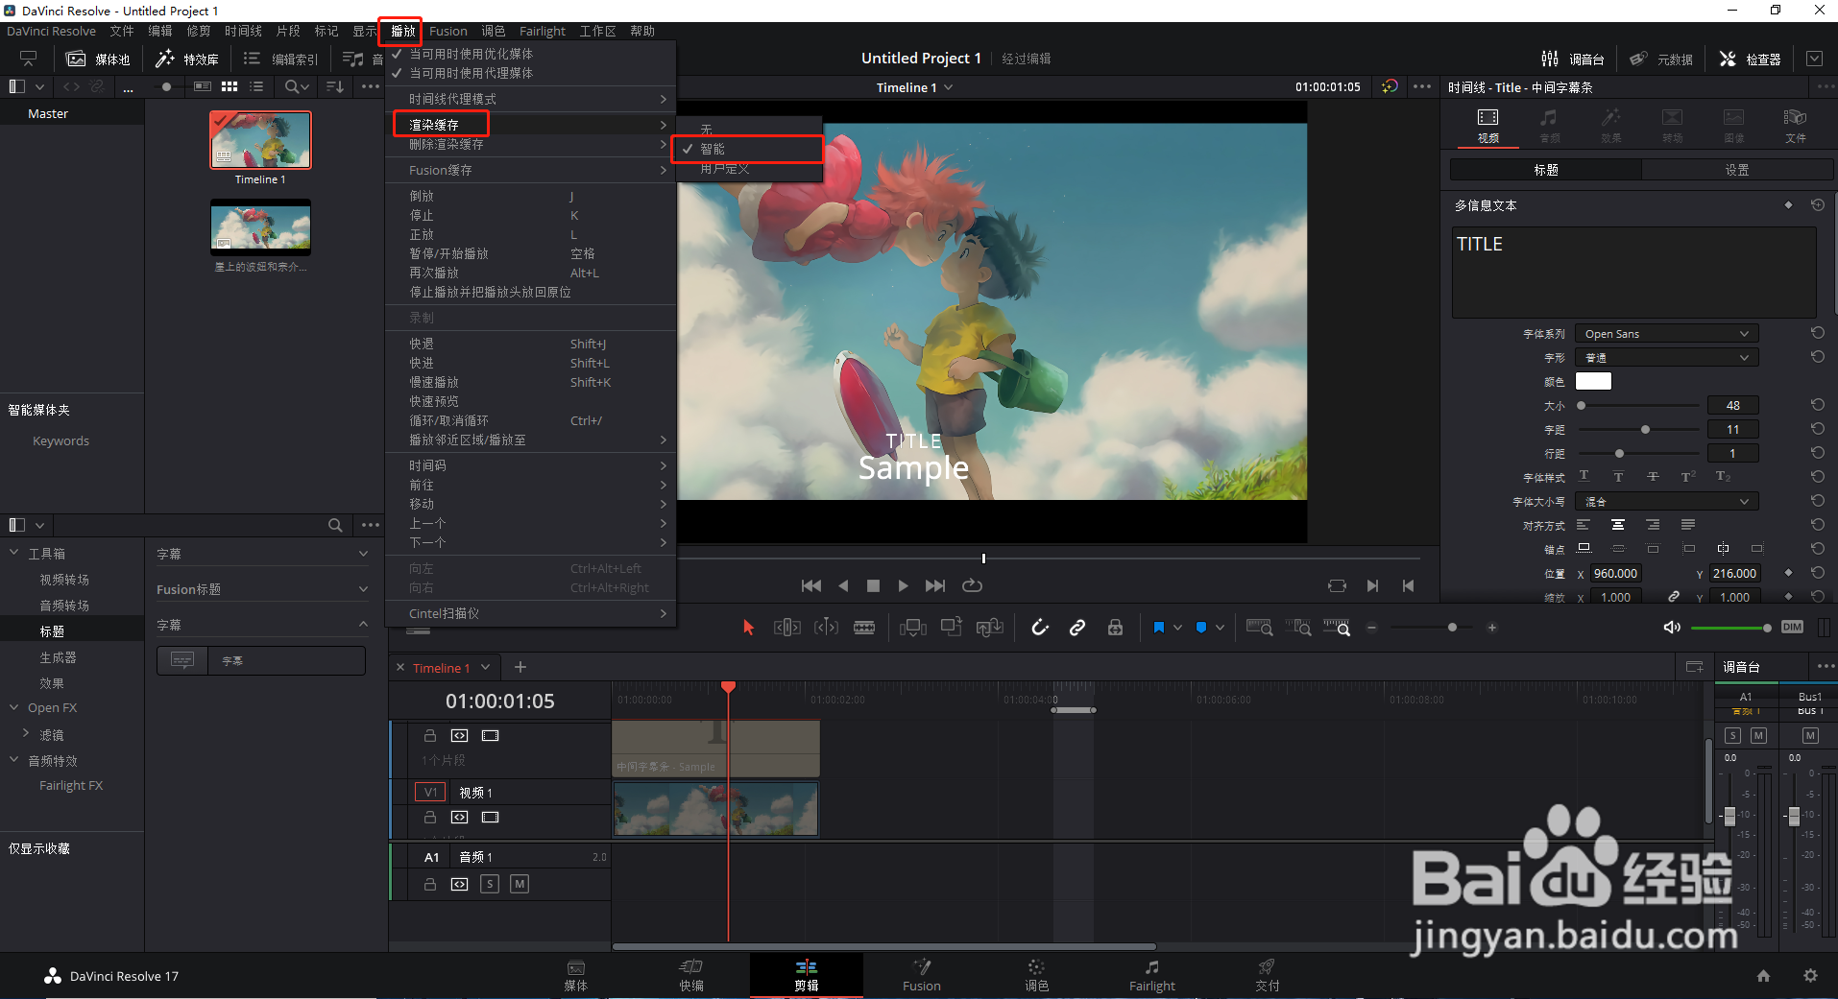Jump to first frame in viewer
The image size is (1838, 999).
coord(811,585)
